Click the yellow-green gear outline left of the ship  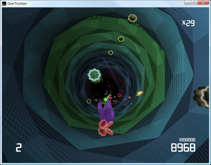pos(89,101)
